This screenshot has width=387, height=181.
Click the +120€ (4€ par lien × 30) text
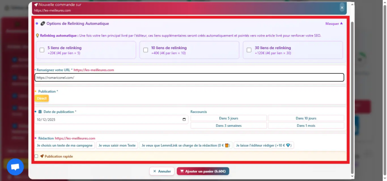pyautogui.click(x=273, y=53)
